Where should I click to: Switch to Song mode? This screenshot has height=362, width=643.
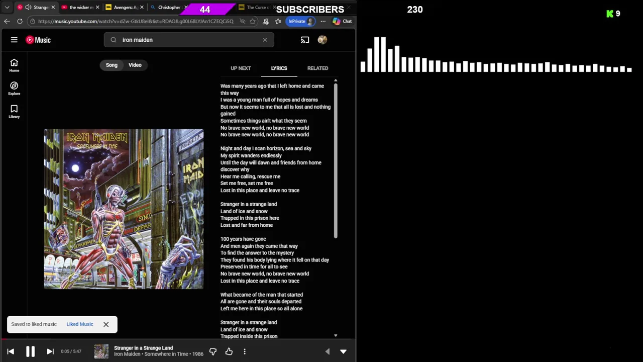point(112,65)
